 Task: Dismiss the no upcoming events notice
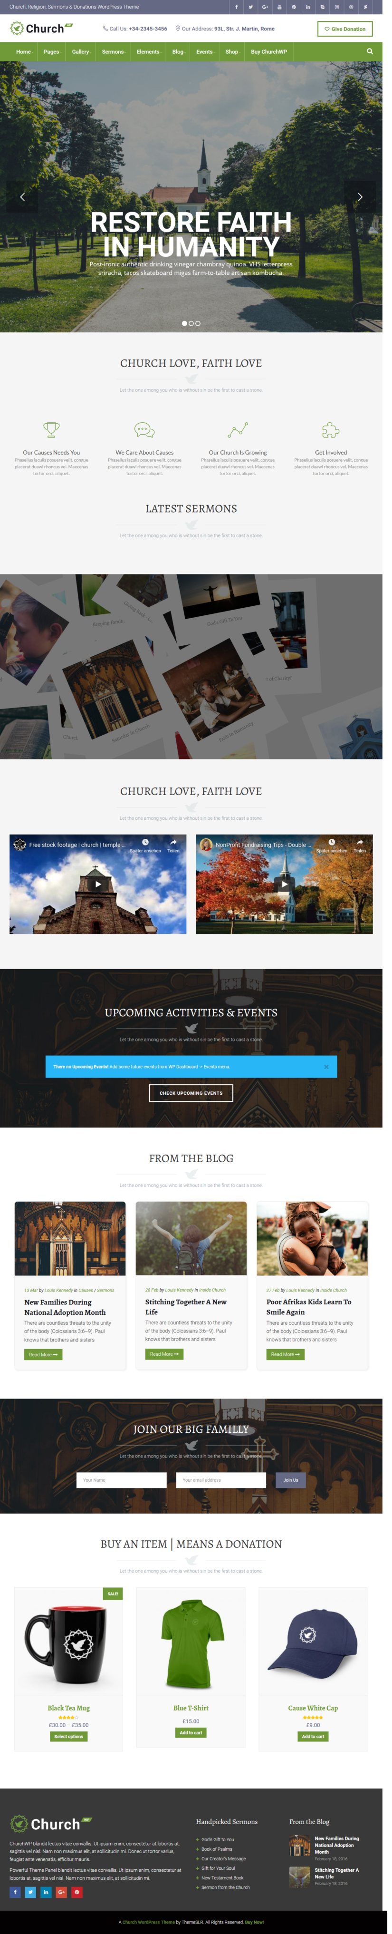point(326,1066)
